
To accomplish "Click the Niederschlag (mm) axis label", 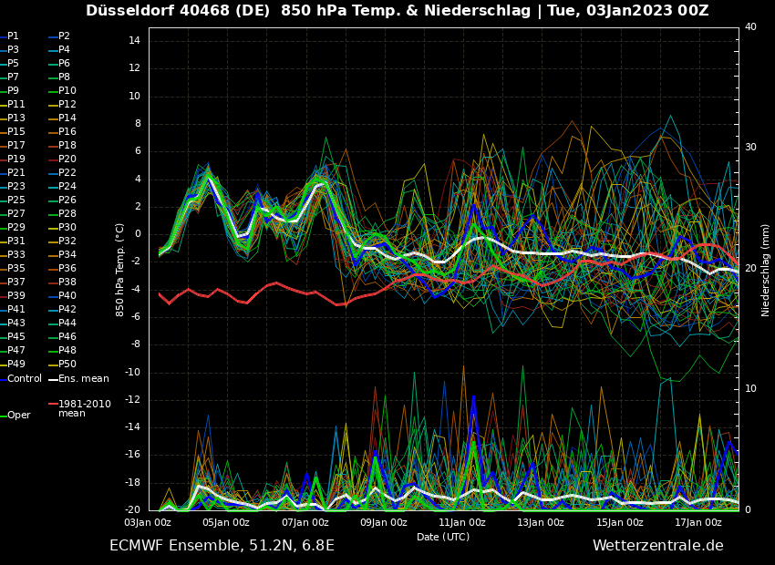I will pyautogui.click(x=766, y=269).
